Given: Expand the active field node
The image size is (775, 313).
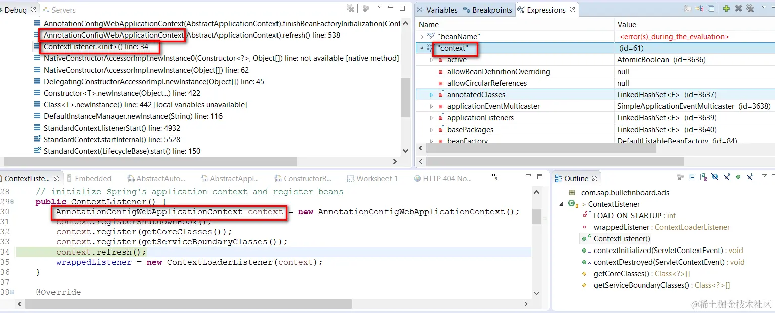Looking at the screenshot, I should [x=431, y=60].
